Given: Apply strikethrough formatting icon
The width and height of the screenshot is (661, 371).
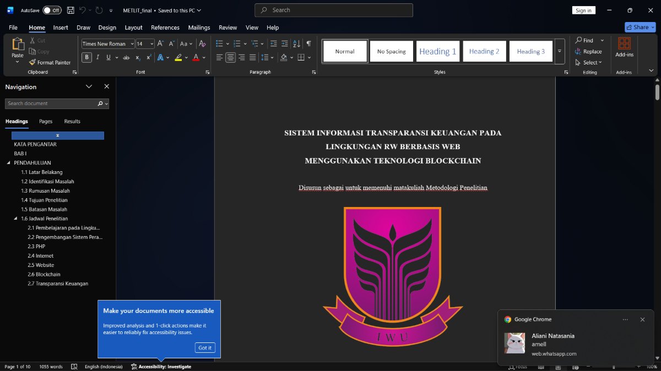Looking at the screenshot, I should click(126, 57).
